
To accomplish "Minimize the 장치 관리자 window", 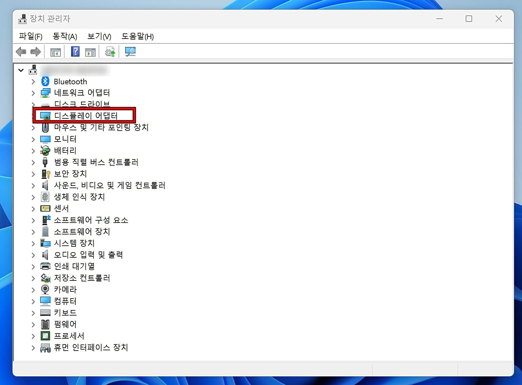I will pyautogui.click(x=440, y=19).
